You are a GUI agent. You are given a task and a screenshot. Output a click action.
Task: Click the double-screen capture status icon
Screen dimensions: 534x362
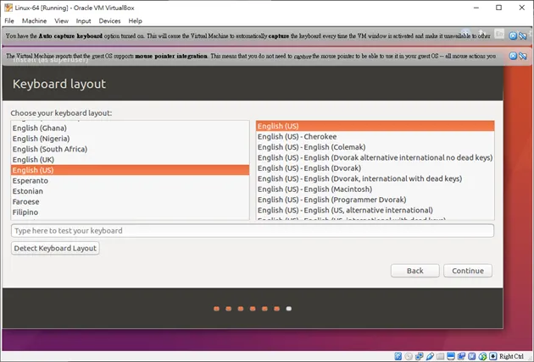[x=461, y=356]
